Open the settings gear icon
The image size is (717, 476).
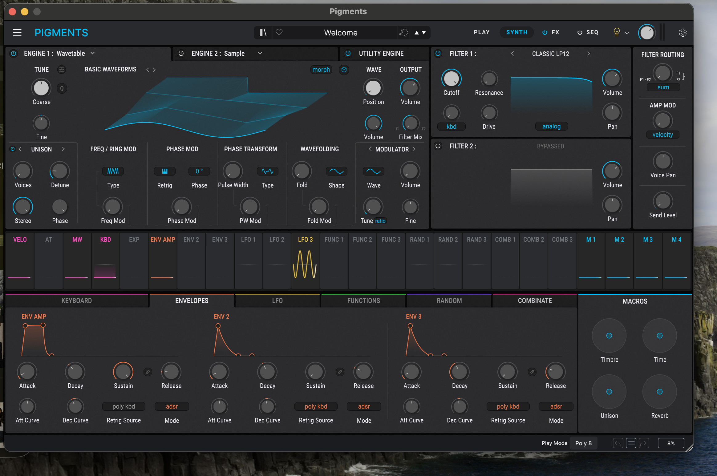click(683, 33)
